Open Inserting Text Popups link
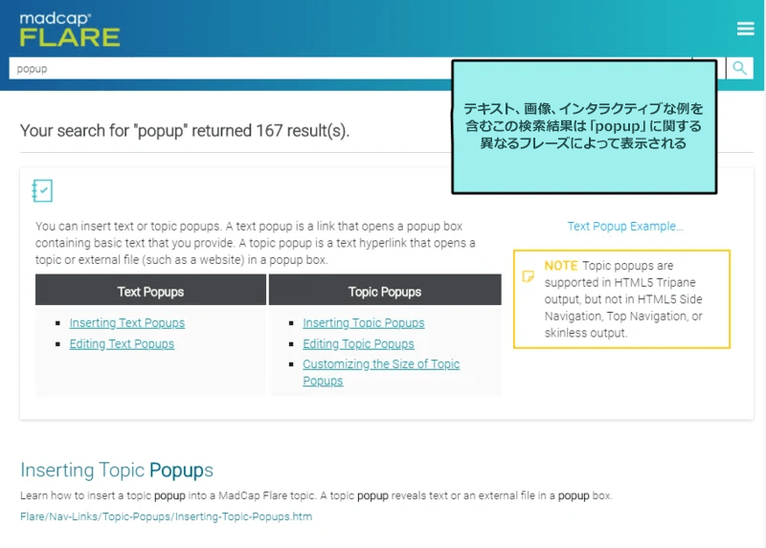This screenshot has width=766, height=548. (x=127, y=323)
